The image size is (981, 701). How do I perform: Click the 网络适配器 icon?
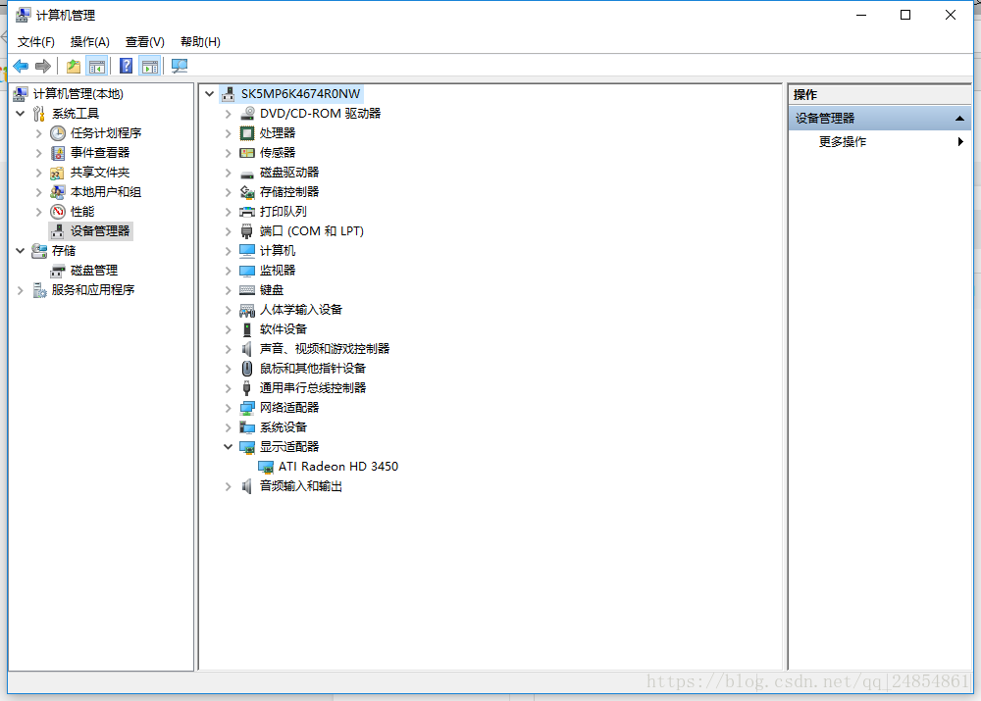[x=248, y=408]
